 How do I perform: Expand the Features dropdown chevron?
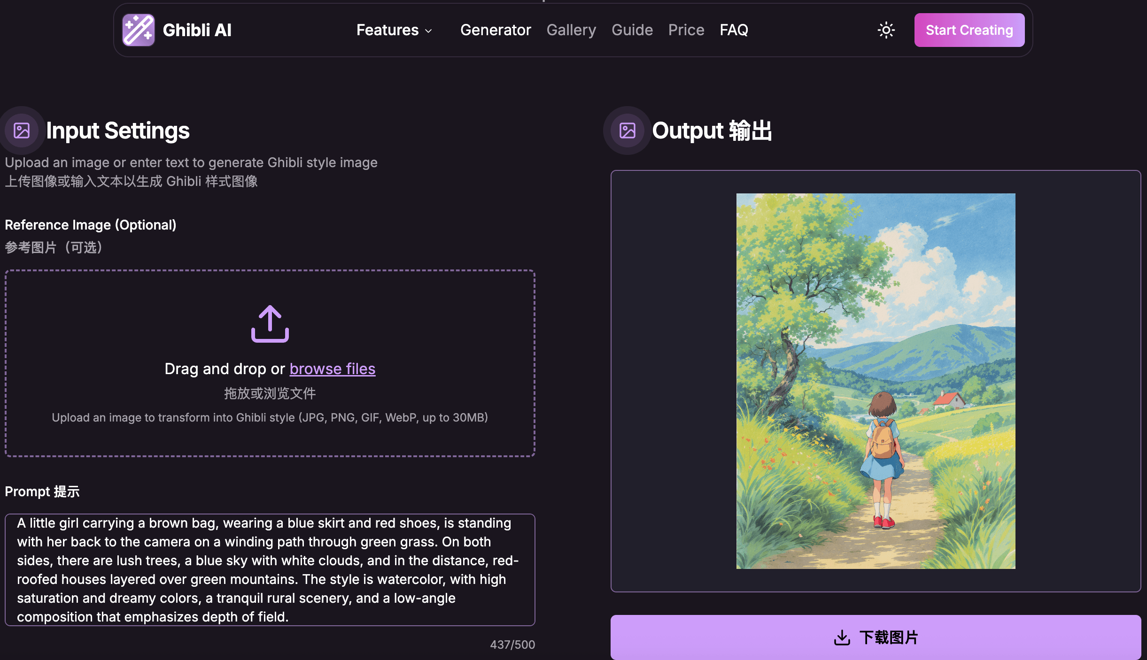[x=428, y=31]
